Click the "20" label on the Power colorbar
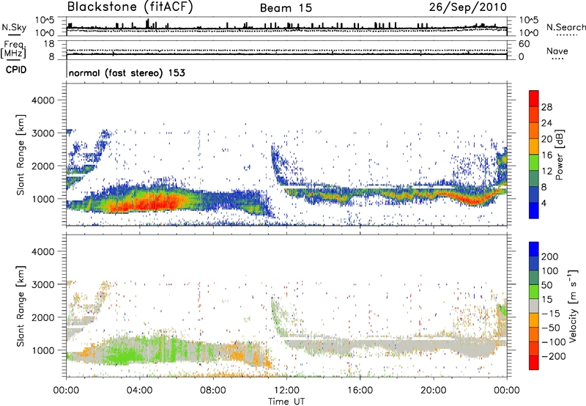This screenshot has width=586, height=406. (546, 139)
